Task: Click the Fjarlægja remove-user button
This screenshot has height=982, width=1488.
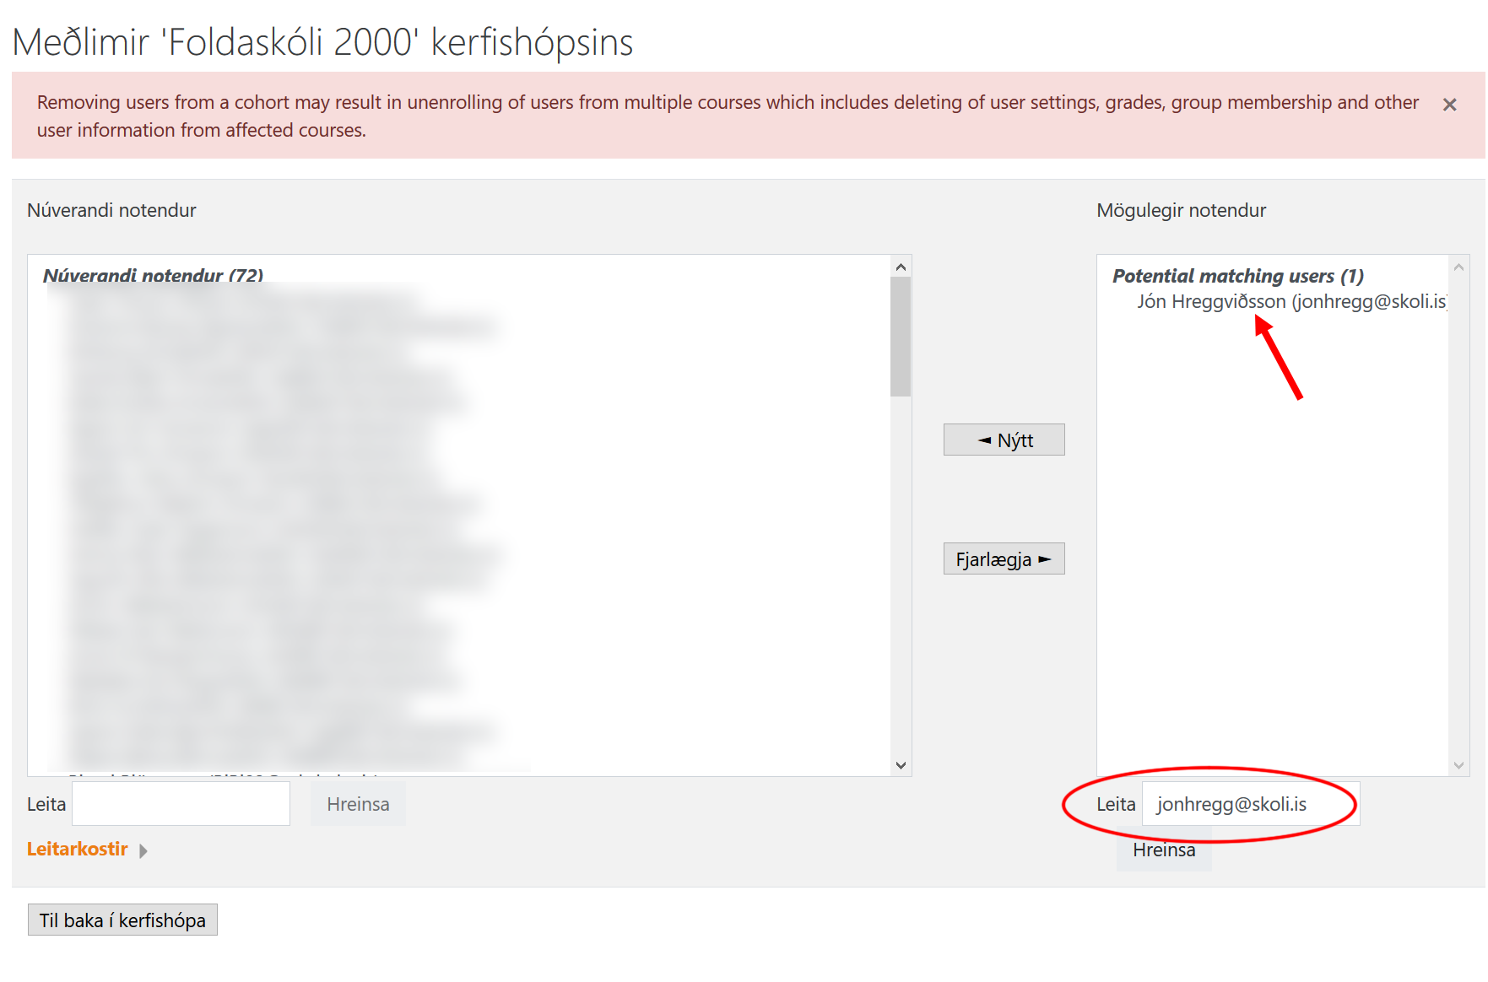Action: (1004, 558)
